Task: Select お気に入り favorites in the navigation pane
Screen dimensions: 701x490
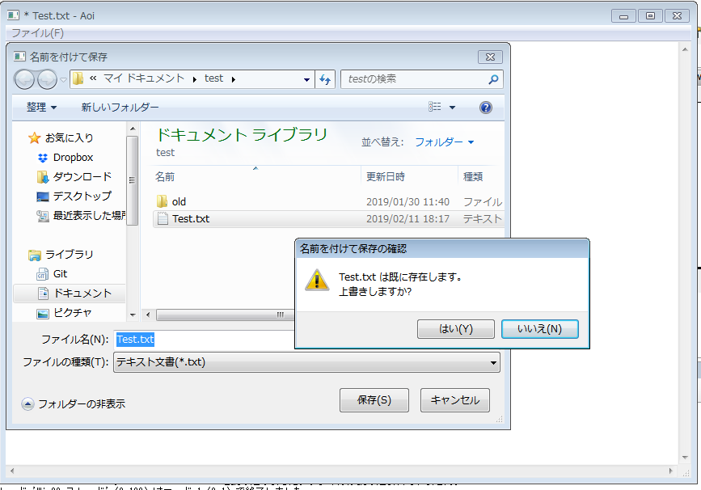Action: click(x=70, y=137)
